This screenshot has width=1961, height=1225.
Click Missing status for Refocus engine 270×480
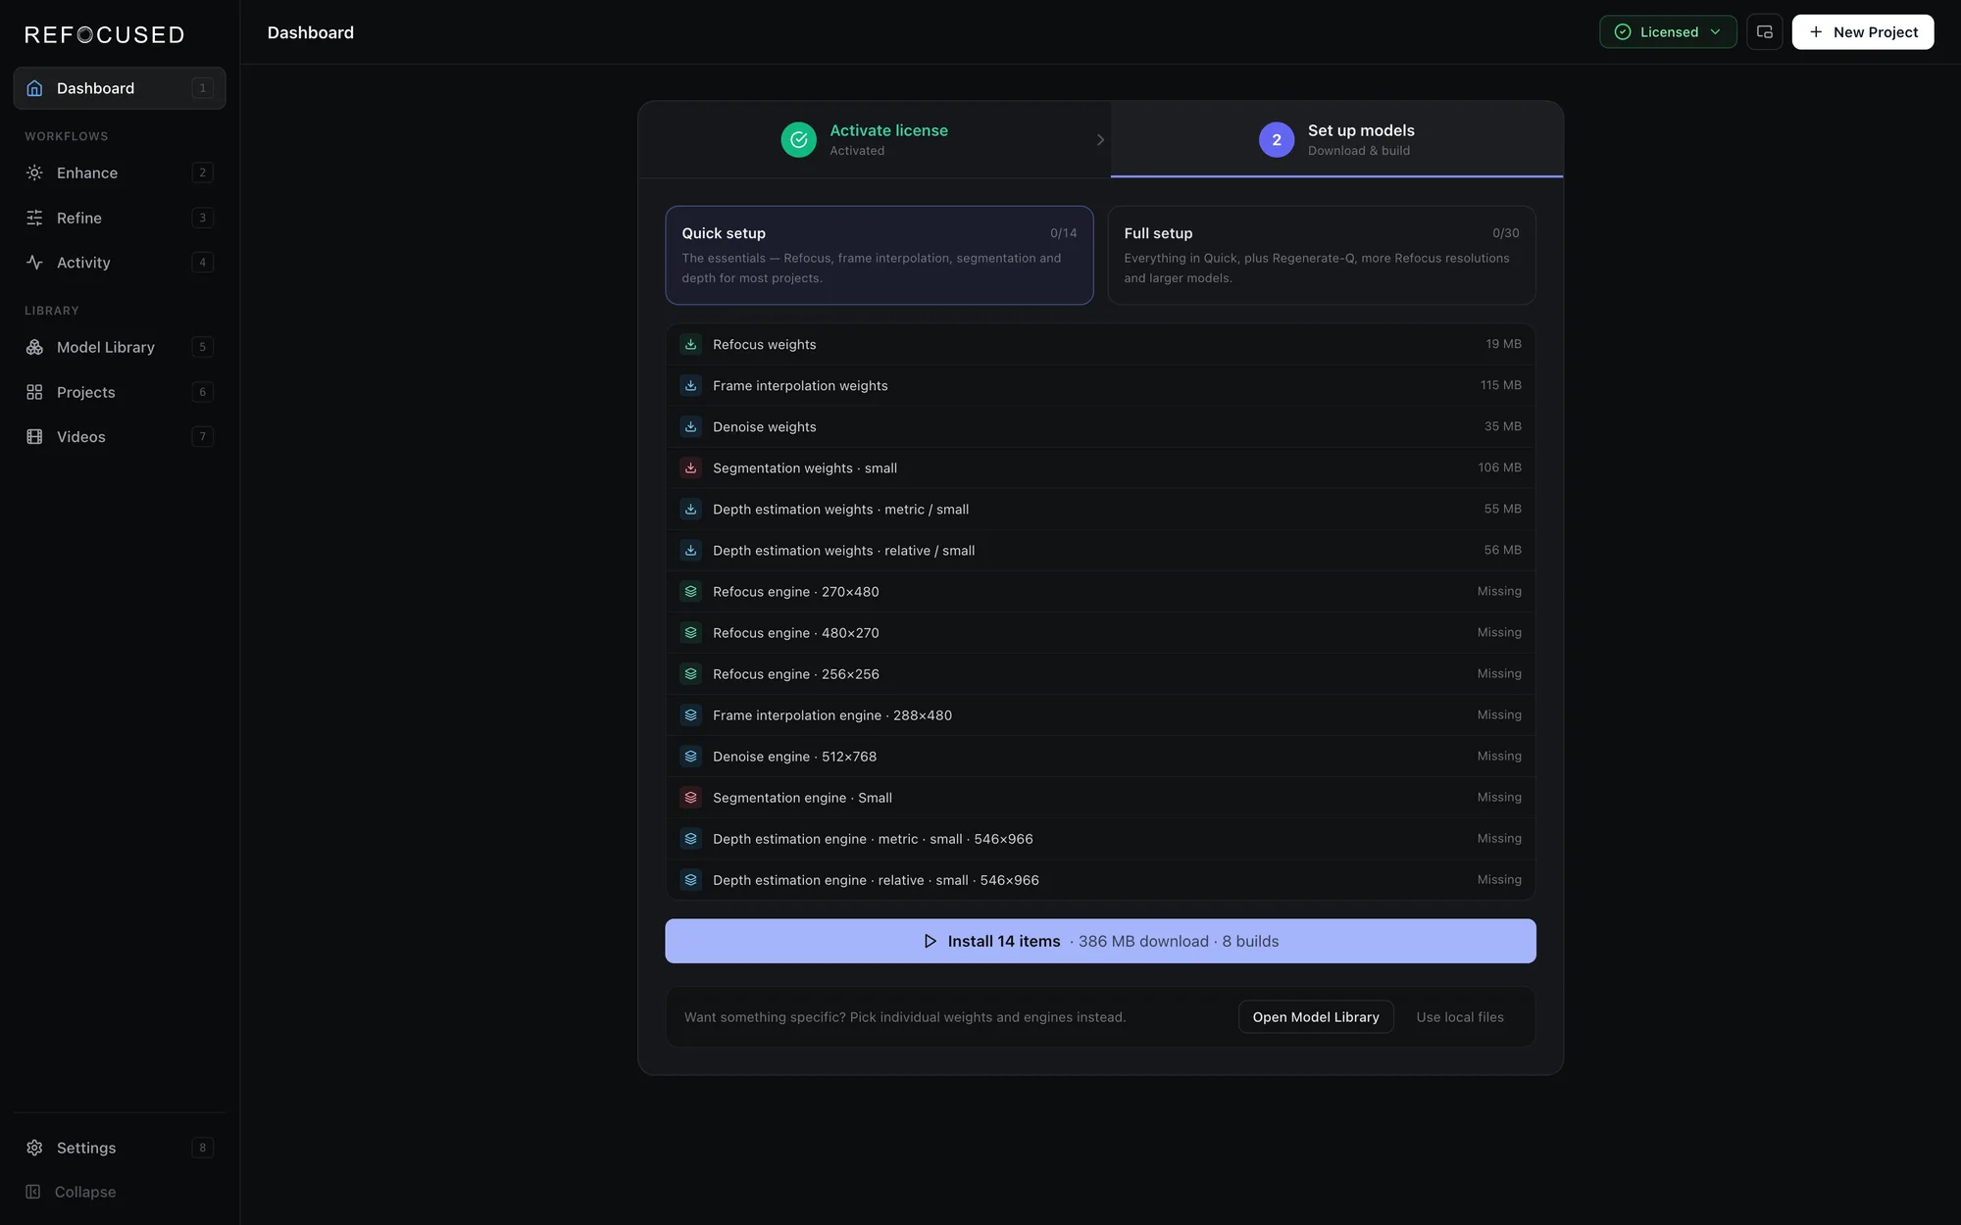[1499, 591]
